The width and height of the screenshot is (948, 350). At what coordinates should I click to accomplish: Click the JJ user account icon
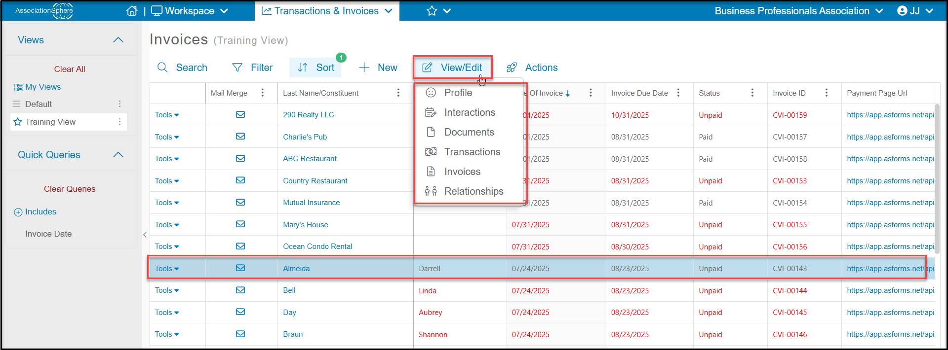point(902,11)
